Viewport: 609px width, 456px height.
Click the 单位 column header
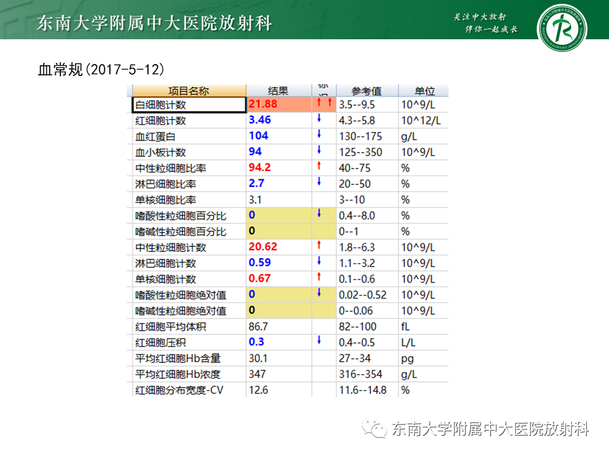pos(424,91)
